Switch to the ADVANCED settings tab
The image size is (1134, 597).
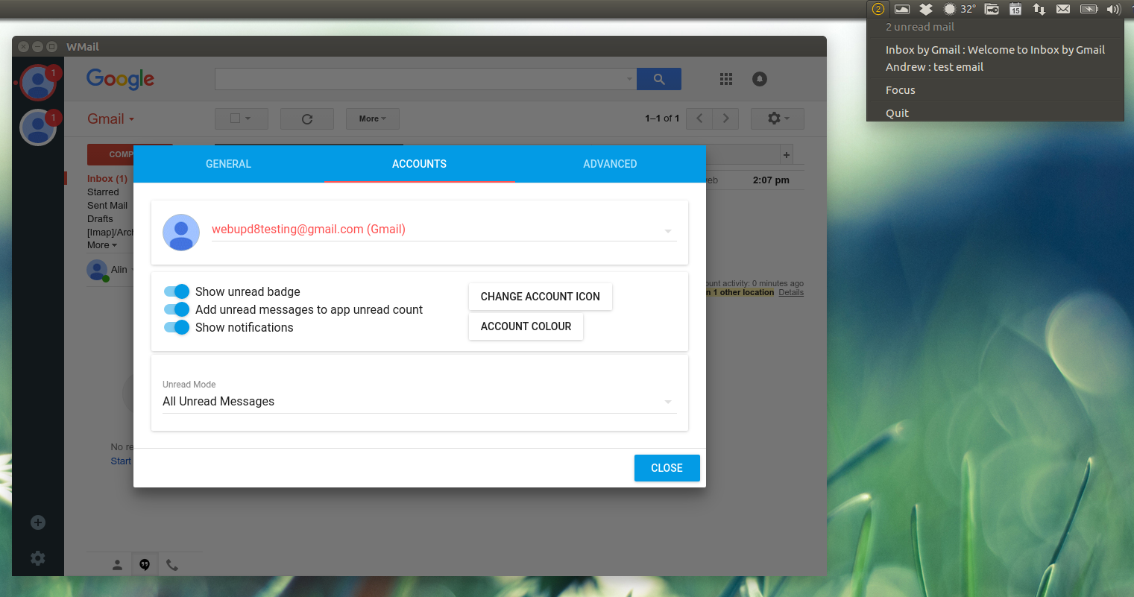click(x=610, y=164)
